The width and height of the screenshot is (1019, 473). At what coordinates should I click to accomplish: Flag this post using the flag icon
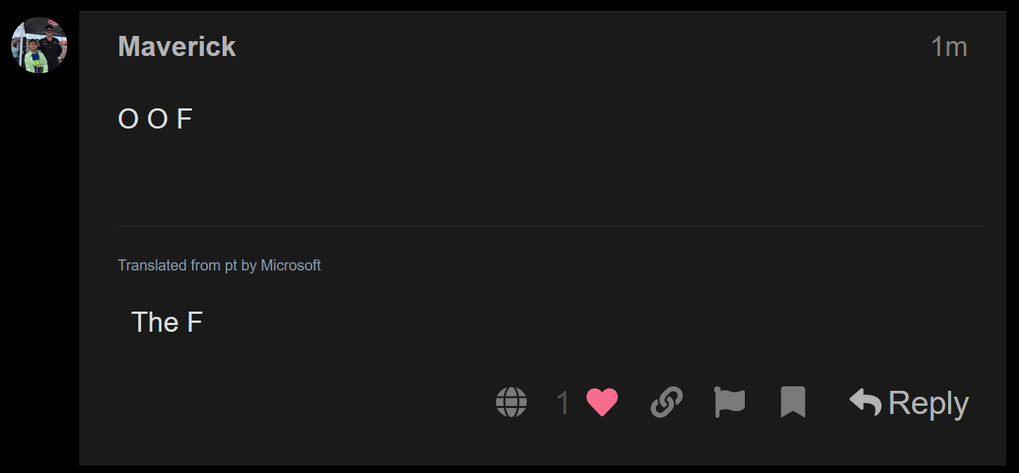(x=730, y=402)
